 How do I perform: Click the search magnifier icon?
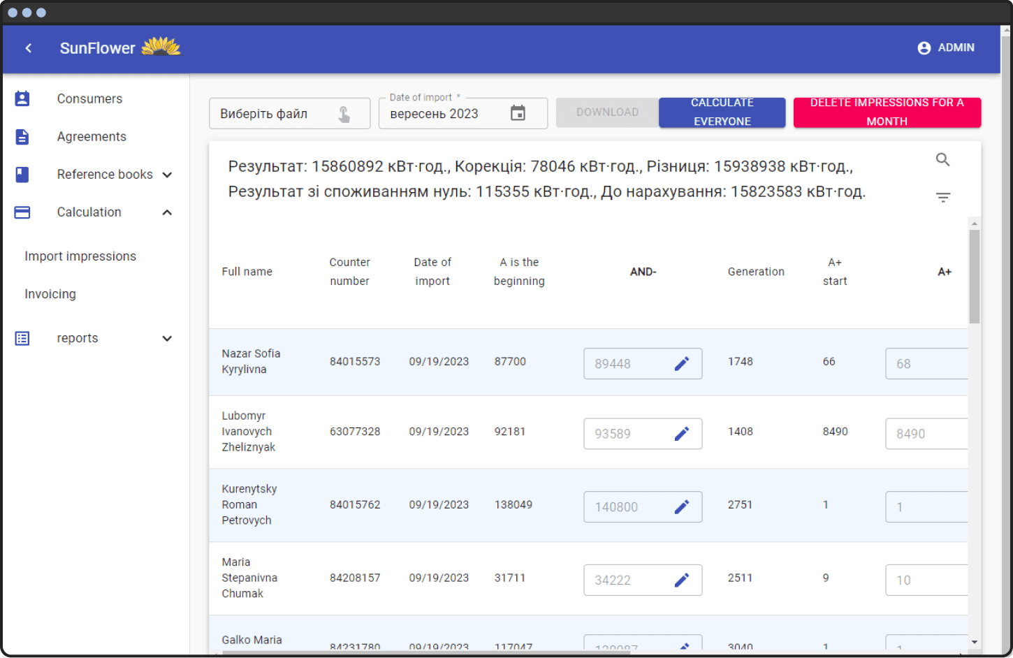[942, 160]
